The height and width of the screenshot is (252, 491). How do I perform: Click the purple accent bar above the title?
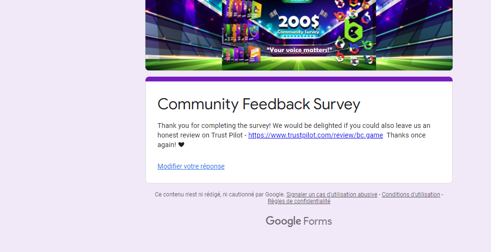[x=299, y=79]
